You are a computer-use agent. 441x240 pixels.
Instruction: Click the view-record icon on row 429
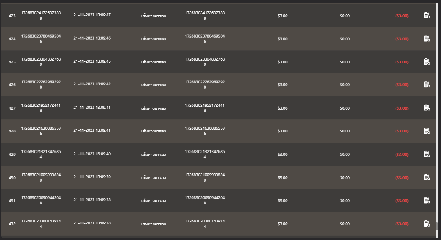tap(427, 154)
